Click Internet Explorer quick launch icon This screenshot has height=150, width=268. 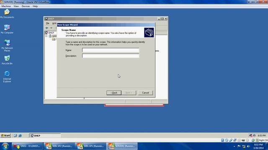coord(20,135)
